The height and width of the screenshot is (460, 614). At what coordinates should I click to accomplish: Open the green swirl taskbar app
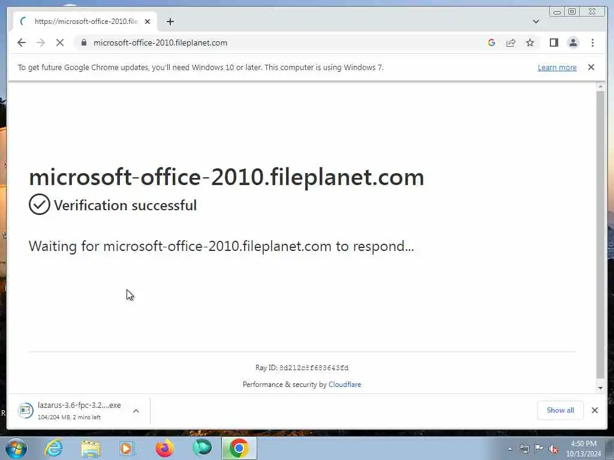202,448
